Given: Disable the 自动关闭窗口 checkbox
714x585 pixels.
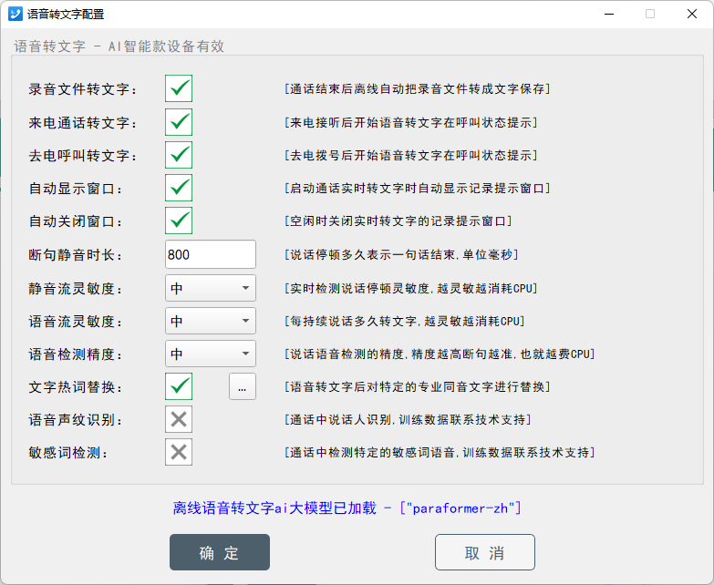Looking at the screenshot, I should 179,221.
